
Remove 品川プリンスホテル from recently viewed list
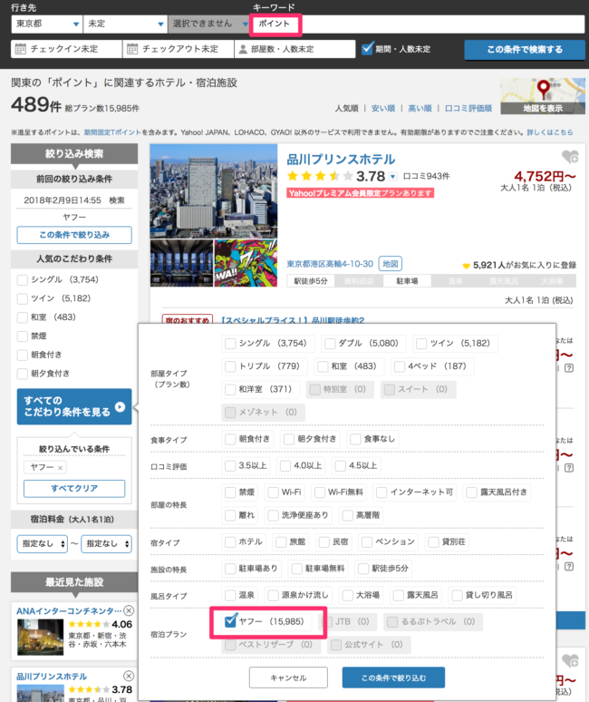pos(129,676)
